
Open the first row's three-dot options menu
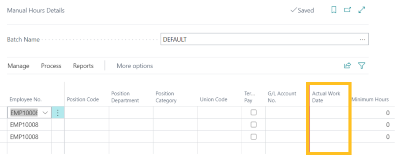58,113
